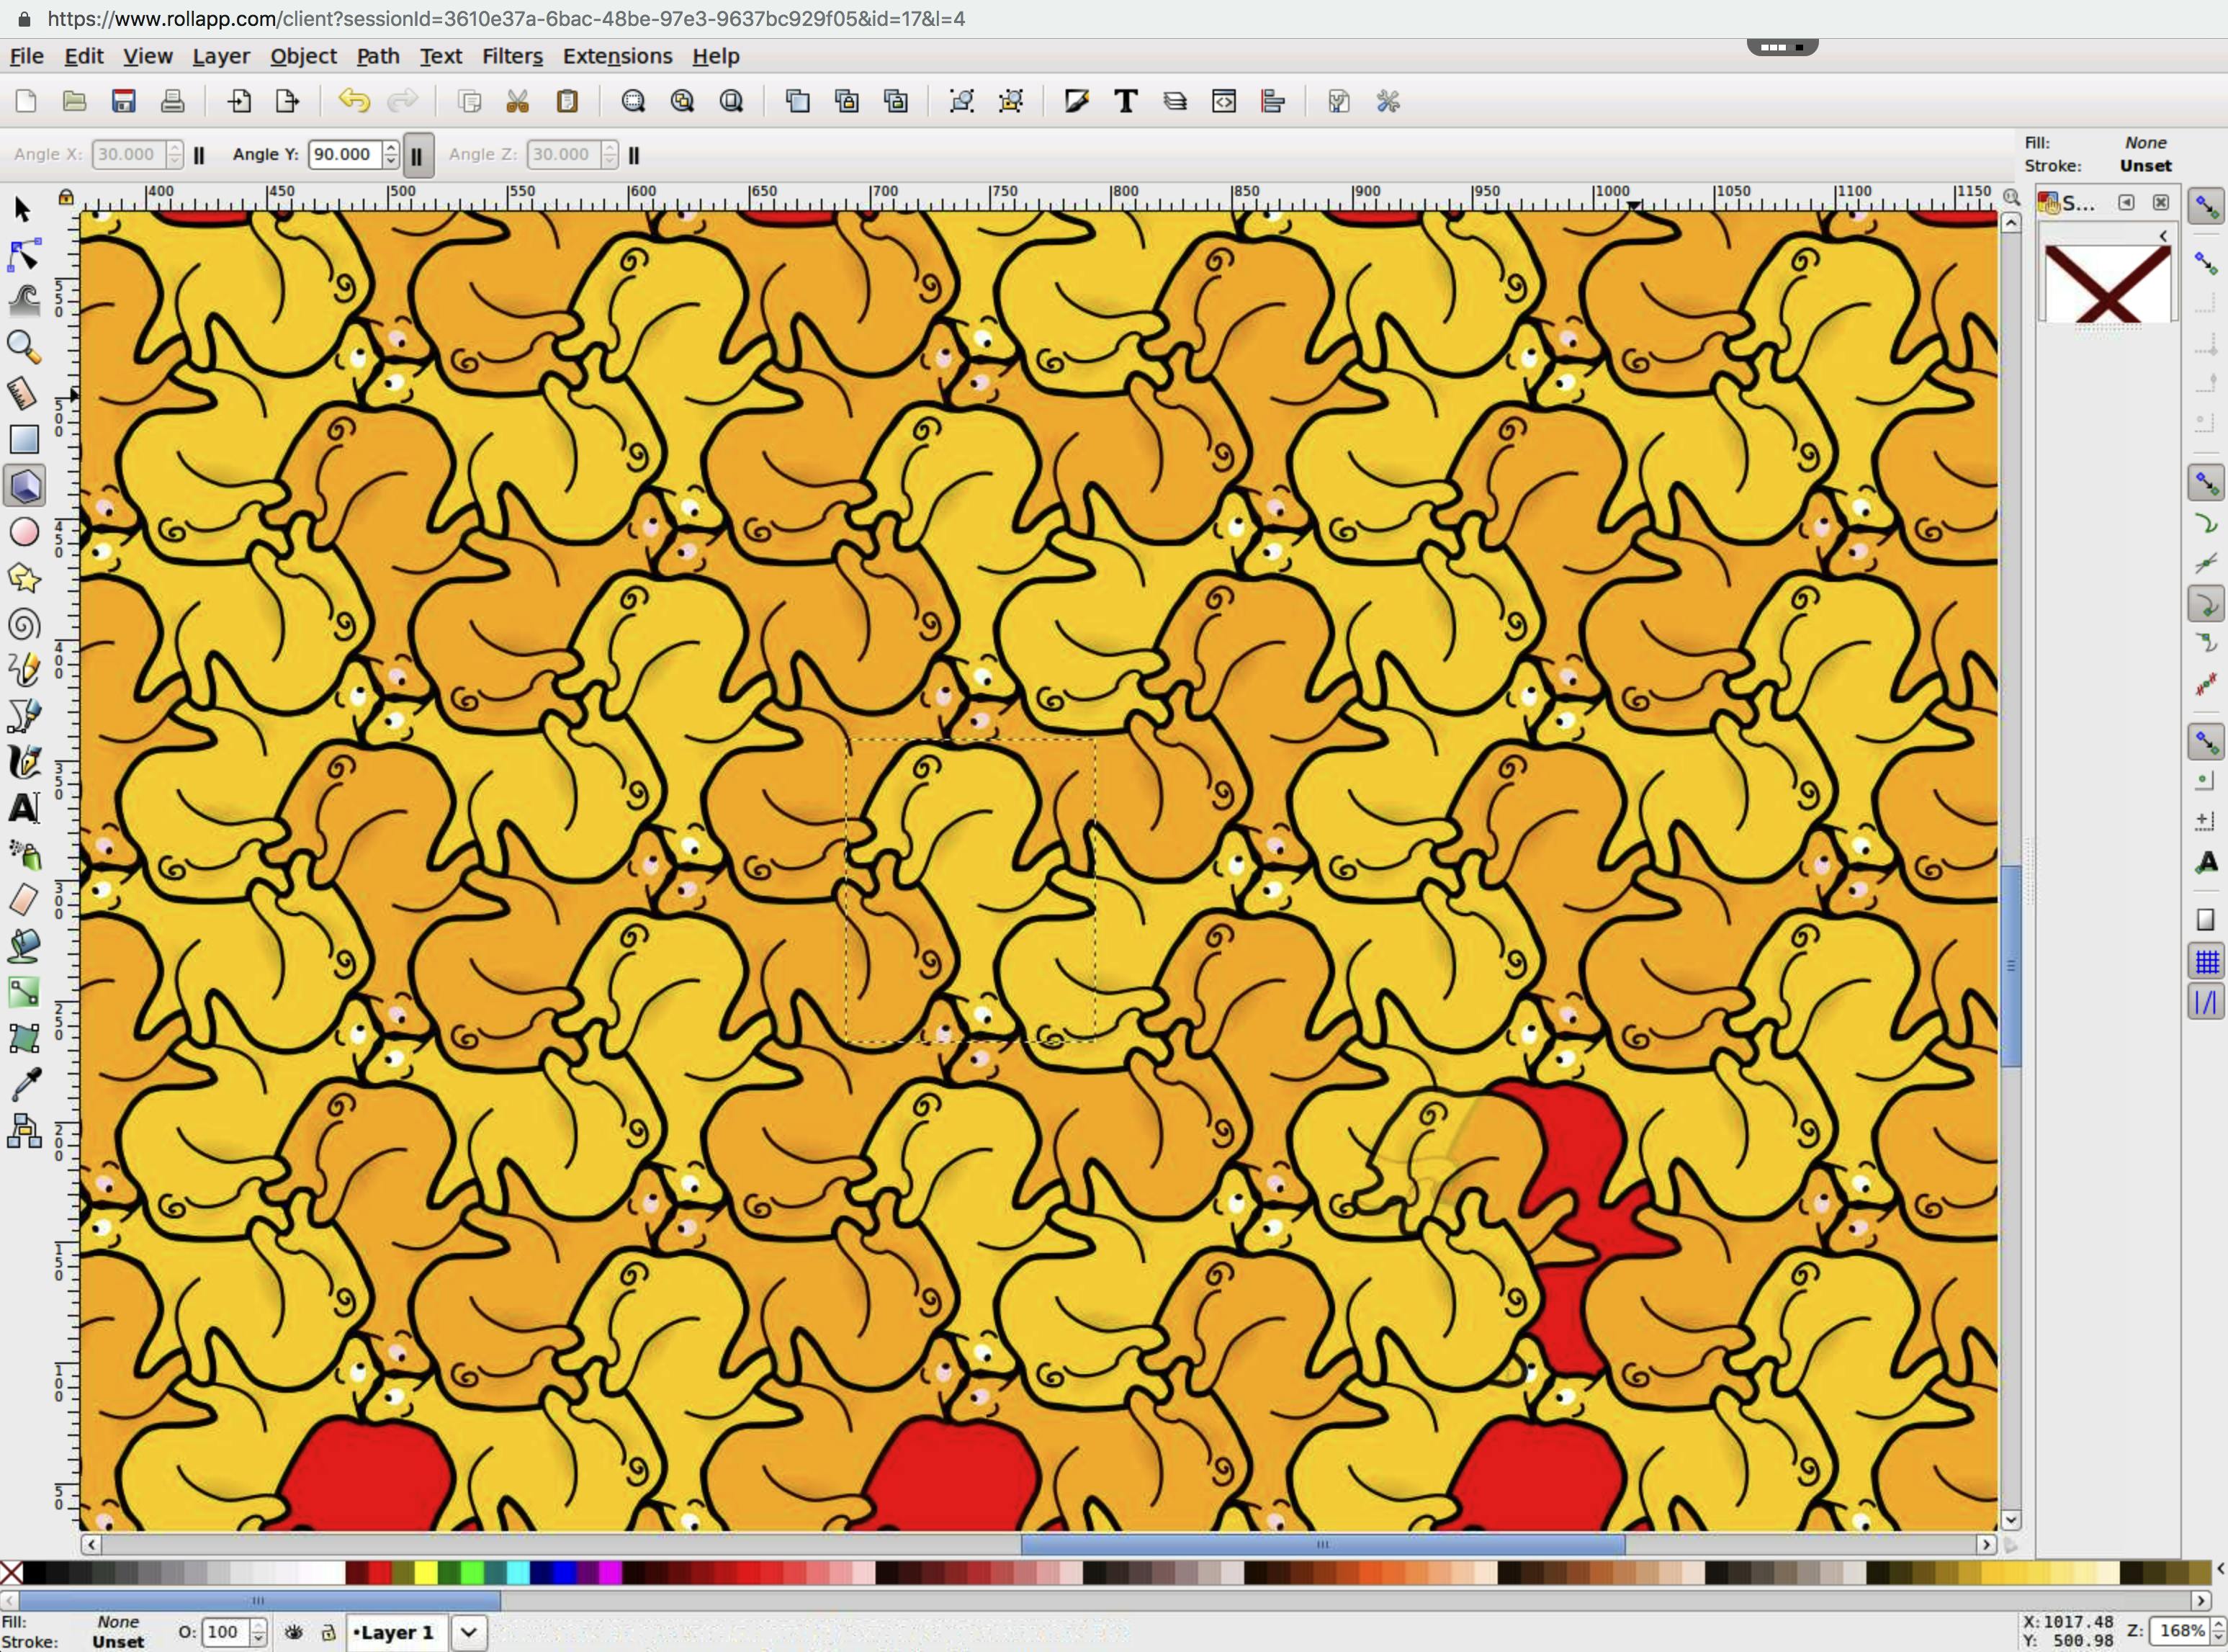Click the Undo arrow in the toolbar

pyautogui.click(x=354, y=101)
